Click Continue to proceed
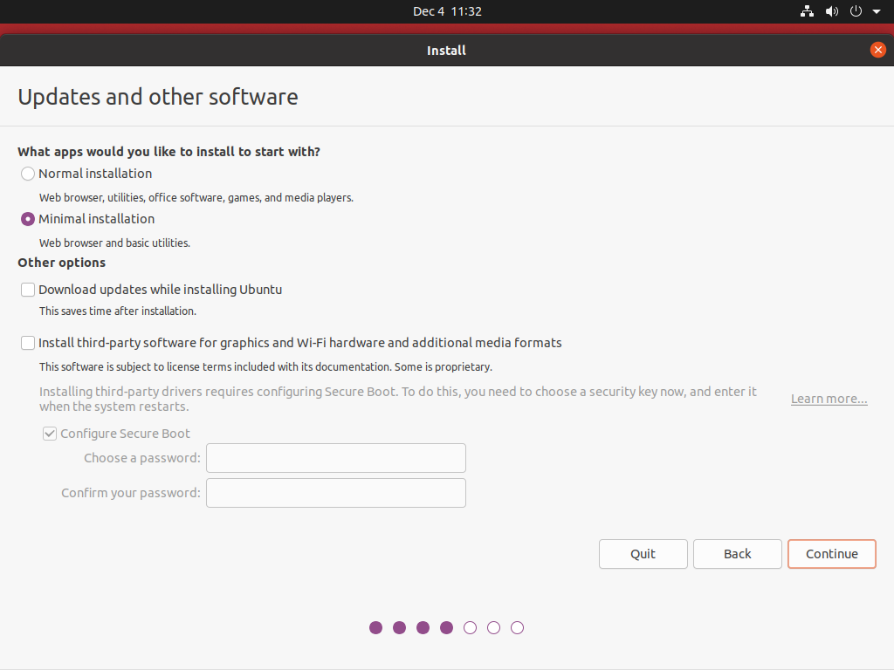The width and height of the screenshot is (894, 670). click(x=832, y=554)
